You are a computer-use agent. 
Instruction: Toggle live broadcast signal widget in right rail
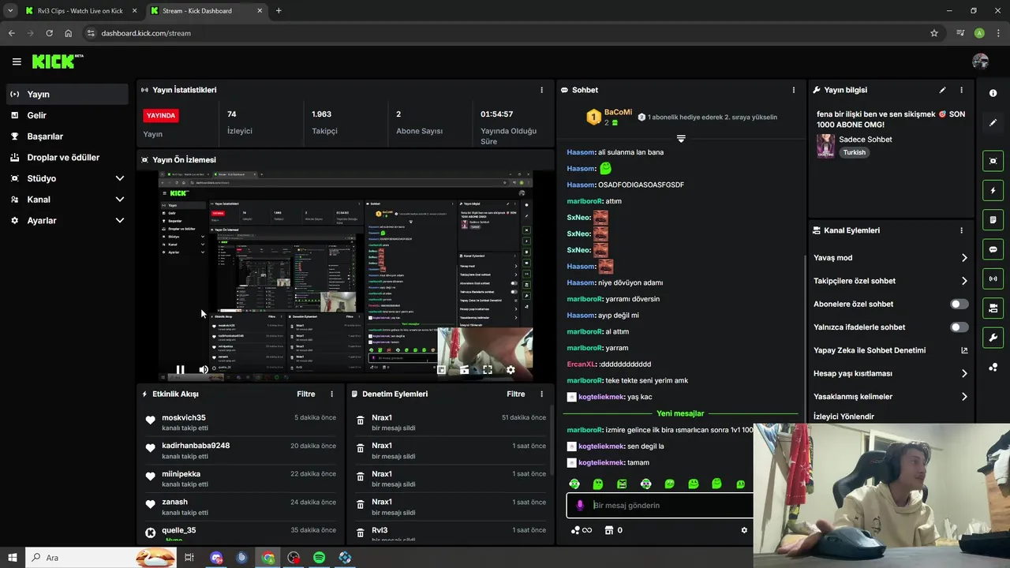point(993,278)
